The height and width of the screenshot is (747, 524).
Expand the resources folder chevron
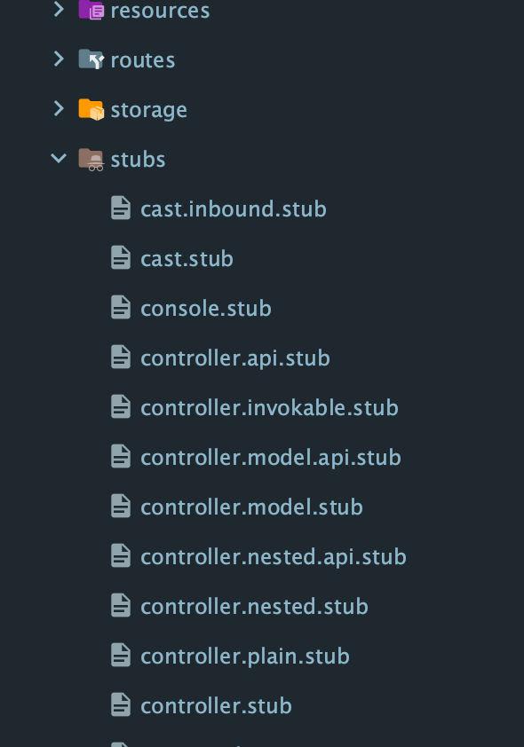click(59, 9)
